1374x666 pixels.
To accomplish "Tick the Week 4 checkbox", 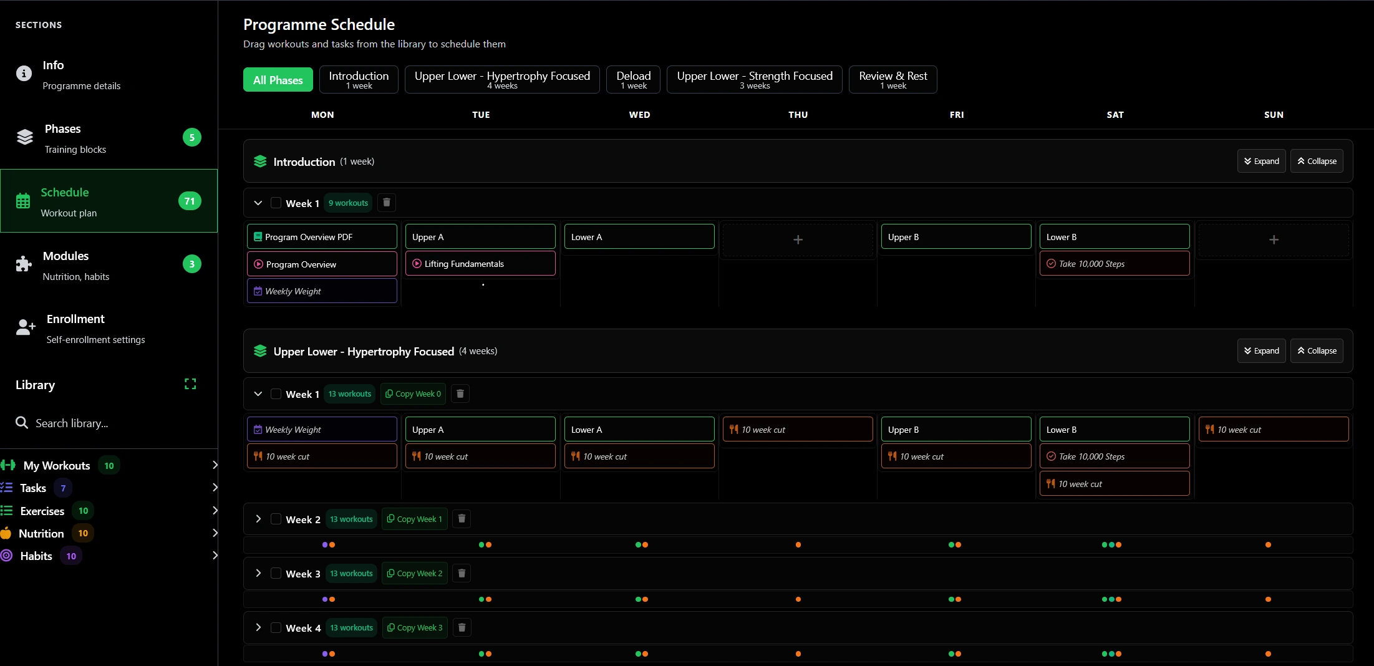I will [276, 627].
